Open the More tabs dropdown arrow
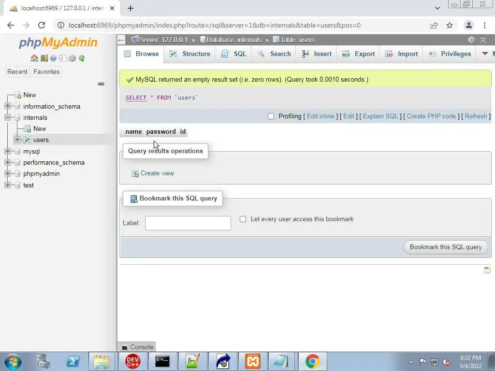 coord(485,54)
